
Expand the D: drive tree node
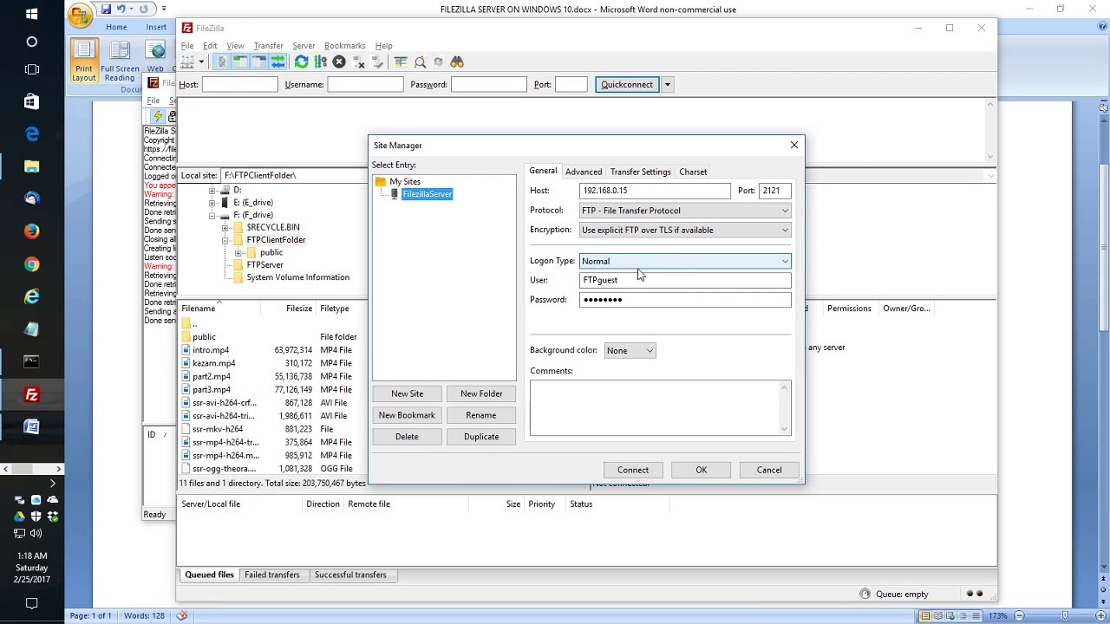click(x=212, y=190)
